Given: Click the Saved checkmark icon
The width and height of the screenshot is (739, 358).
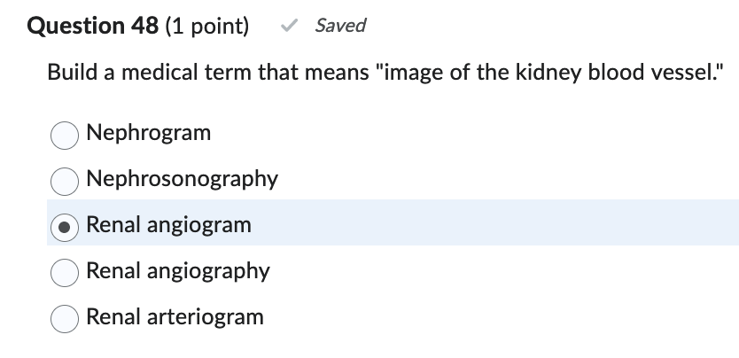Looking at the screenshot, I should pyautogui.click(x=288, y=27).
